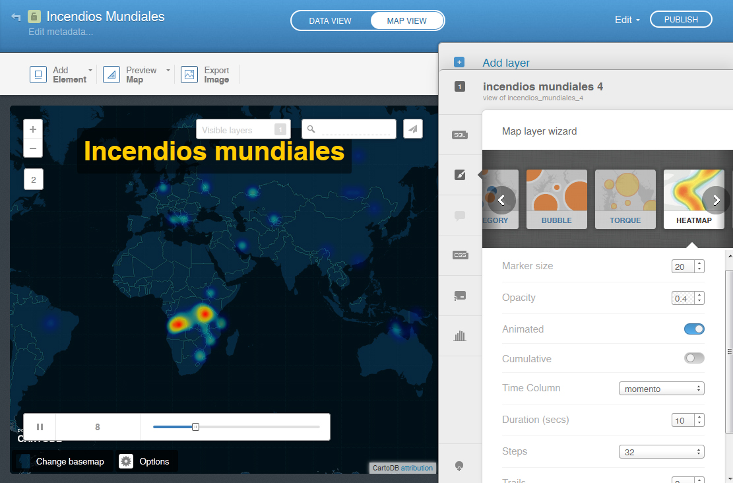Click the PUBLISH button
Screen dimensions: 733x483
coord(681,20)
